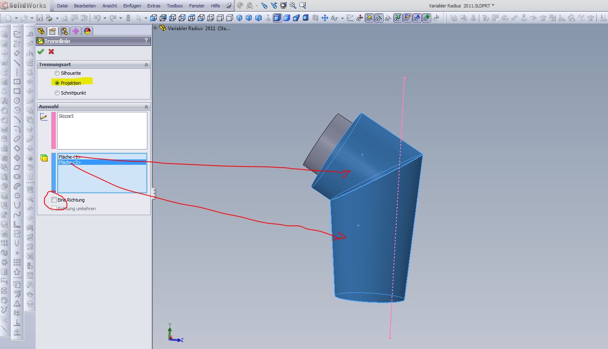Collapse the Auswahl section
Viewport: 608px width, 349px height.
[x=146, y=107]
